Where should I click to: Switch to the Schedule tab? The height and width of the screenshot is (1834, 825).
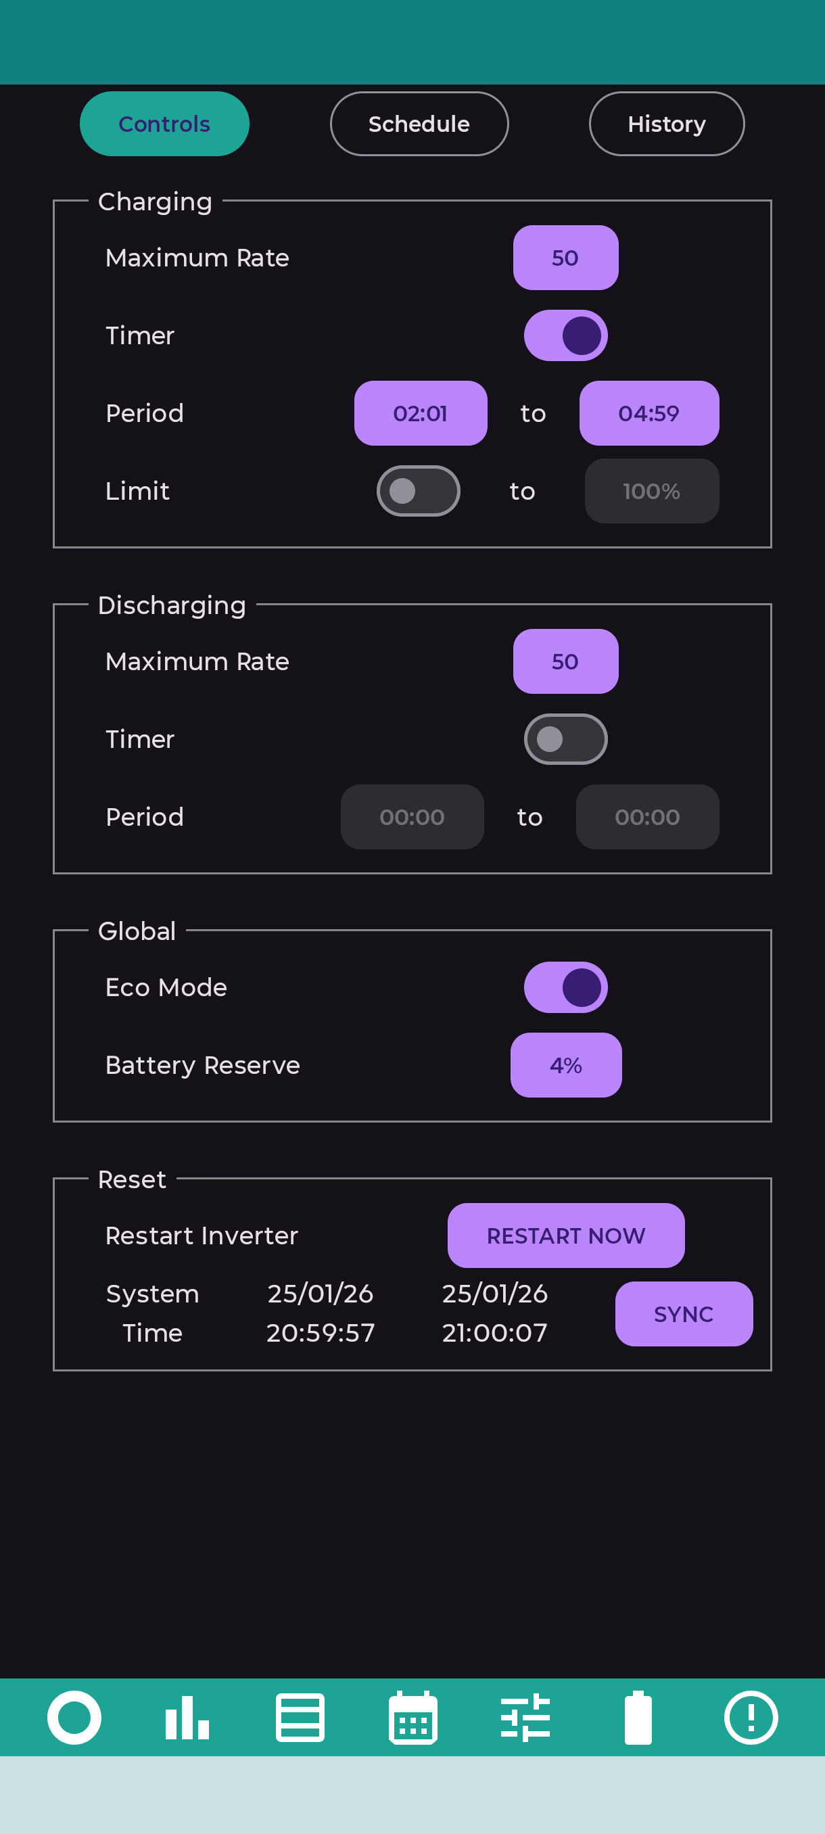[419, 124]
